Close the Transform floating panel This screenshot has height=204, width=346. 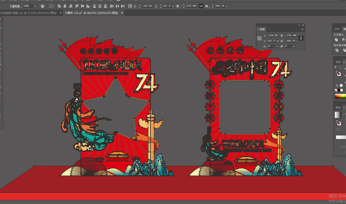coord(303,25)
